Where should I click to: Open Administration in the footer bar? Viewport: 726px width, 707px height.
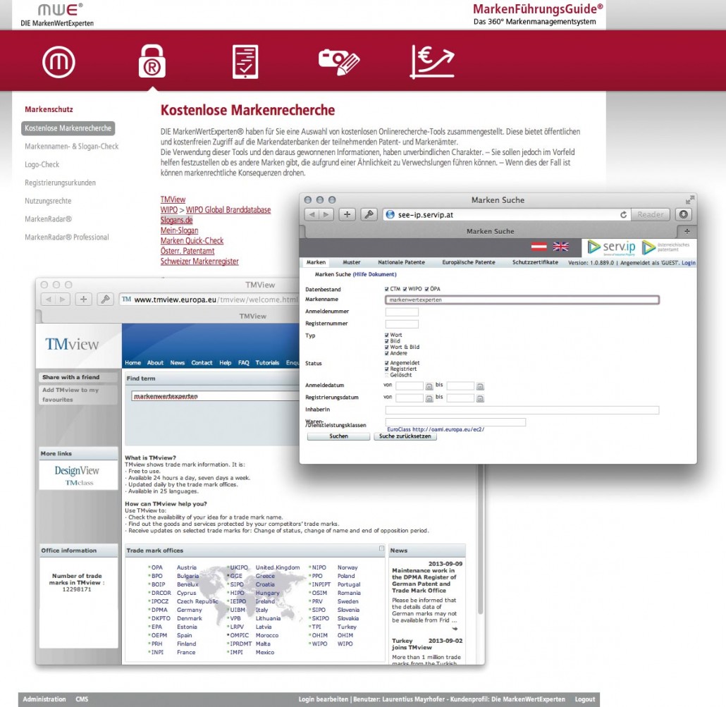(x=44, y=699)
